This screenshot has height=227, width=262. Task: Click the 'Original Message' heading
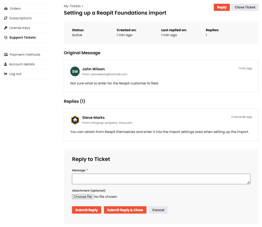tap(82, 53)
